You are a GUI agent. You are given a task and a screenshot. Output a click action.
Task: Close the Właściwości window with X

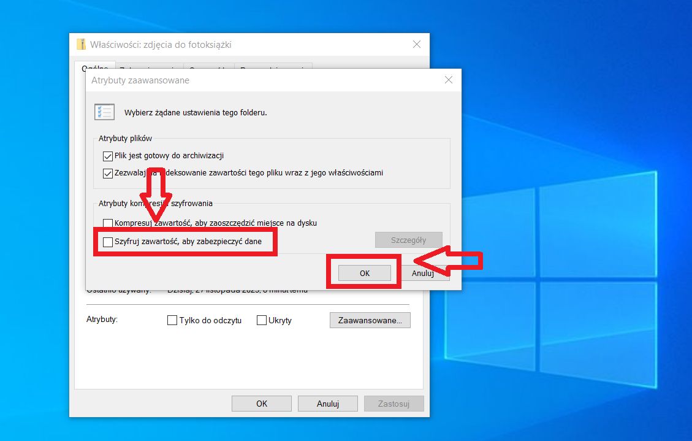point(417,44)
